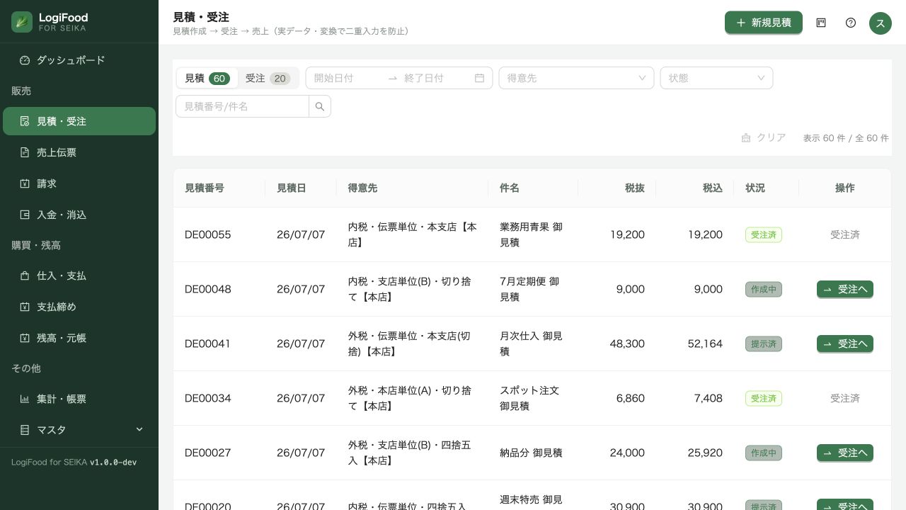Click the 終了日付 date field
This screenshot has height=510, width=906.
pos(437,78)
